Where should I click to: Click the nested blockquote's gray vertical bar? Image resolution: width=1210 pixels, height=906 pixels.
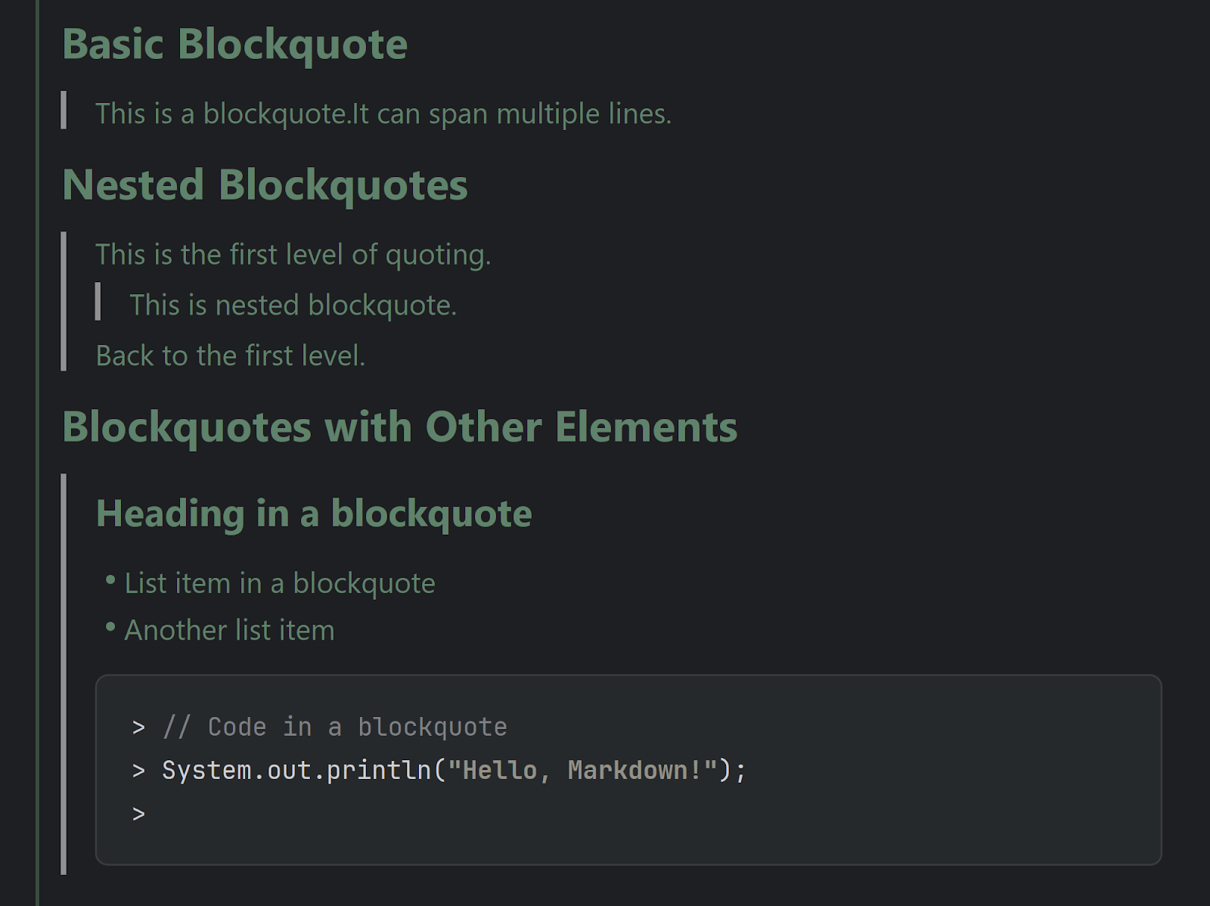98,301
